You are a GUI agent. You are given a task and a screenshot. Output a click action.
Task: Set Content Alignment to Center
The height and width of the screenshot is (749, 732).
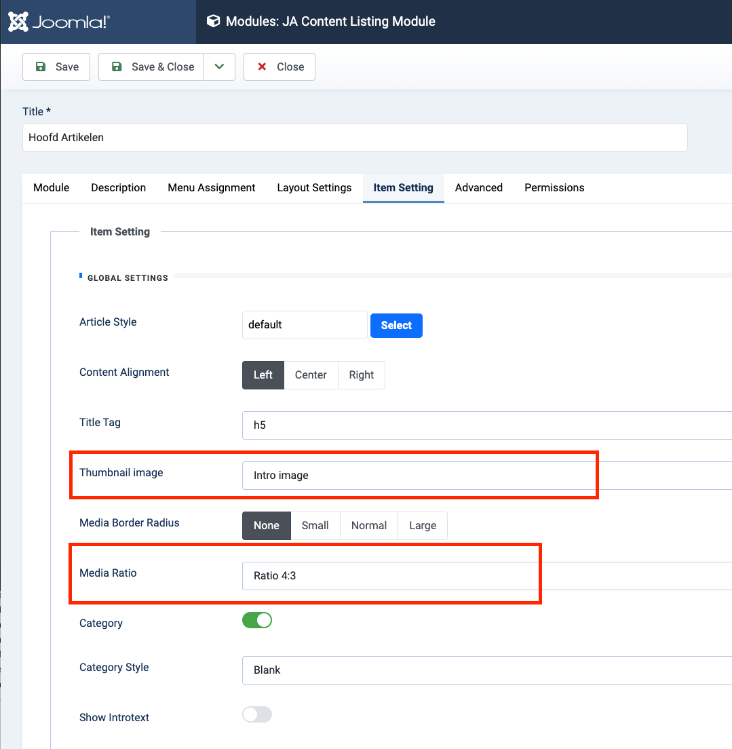pyautogui.click(x=311, y=375)
